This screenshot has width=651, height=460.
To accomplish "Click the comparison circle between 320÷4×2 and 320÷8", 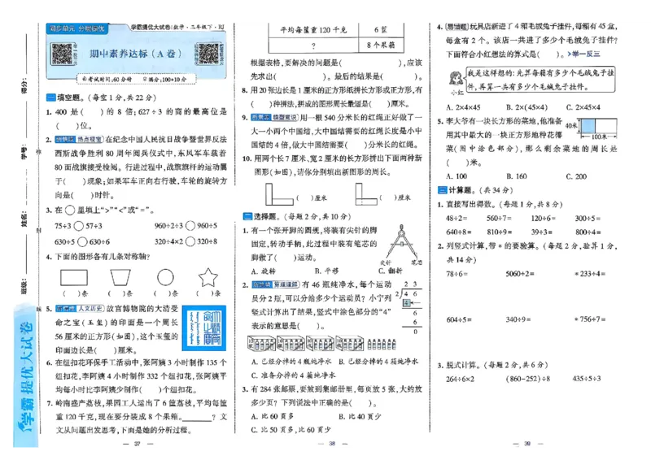I will coord(190,241).
